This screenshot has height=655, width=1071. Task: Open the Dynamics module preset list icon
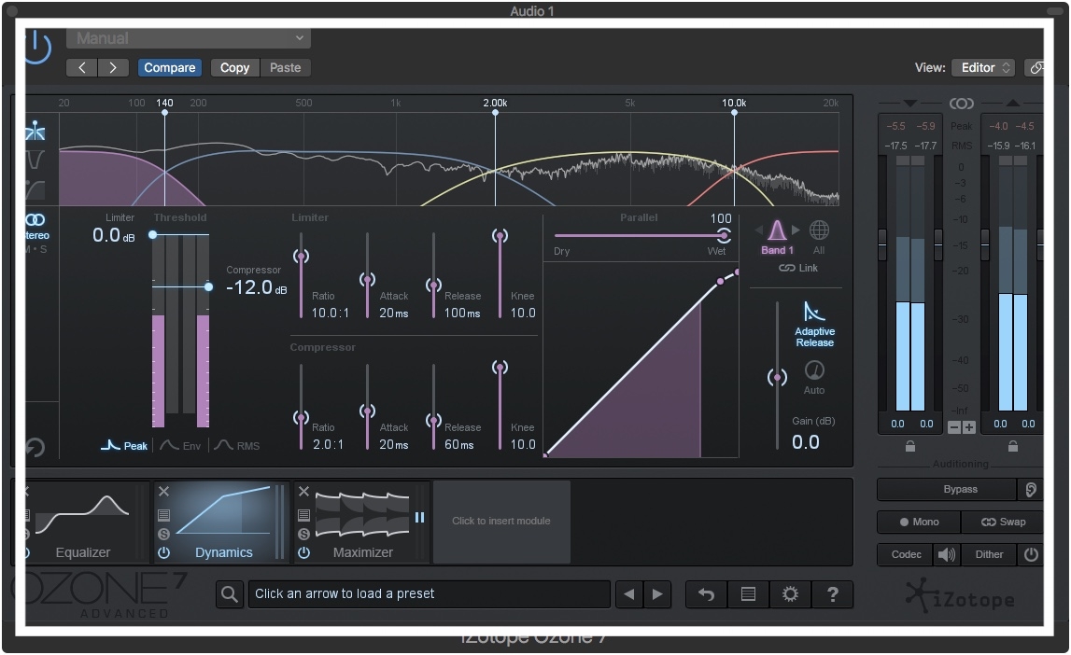(164, 515)
